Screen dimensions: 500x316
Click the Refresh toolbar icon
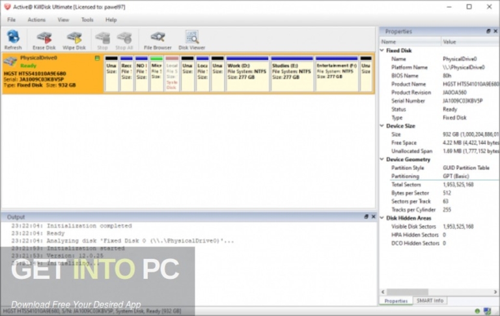click(x=13, y=40)
